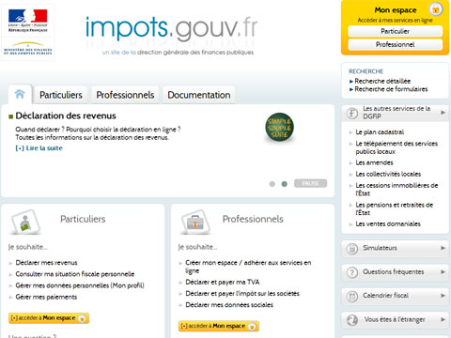Click the Particuliers section heading
This screenshot has height=338, width=451.
click(83, 219)
